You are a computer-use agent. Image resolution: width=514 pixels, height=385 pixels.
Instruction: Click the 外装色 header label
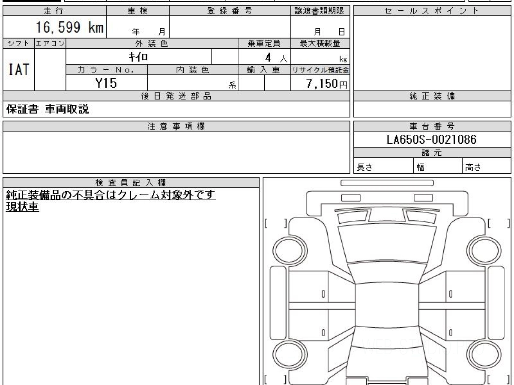point(152,43)
